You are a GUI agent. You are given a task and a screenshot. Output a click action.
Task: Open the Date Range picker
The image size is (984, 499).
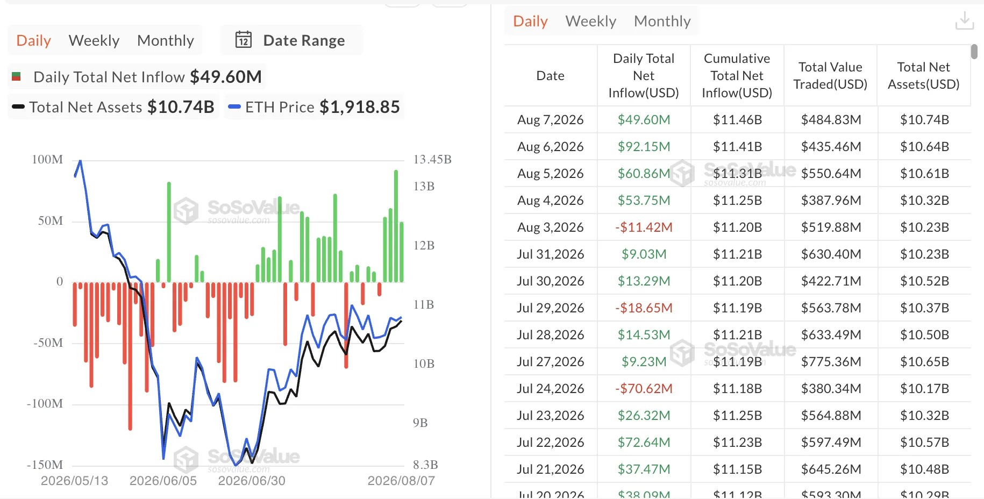(292, 40)
